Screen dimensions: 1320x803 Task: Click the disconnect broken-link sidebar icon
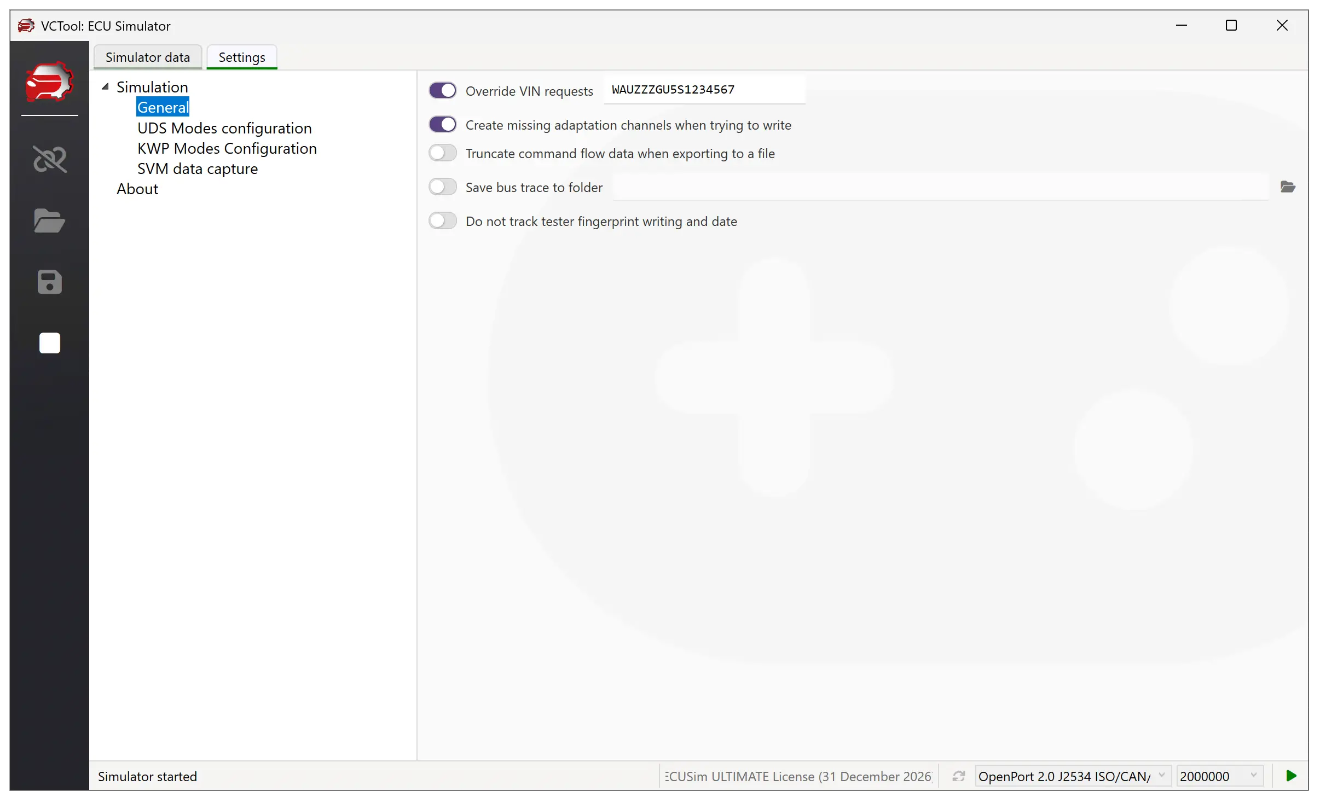pos(49,159)
